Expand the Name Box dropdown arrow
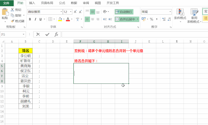This screenshot has width=208, height=125. click(23, 35)
